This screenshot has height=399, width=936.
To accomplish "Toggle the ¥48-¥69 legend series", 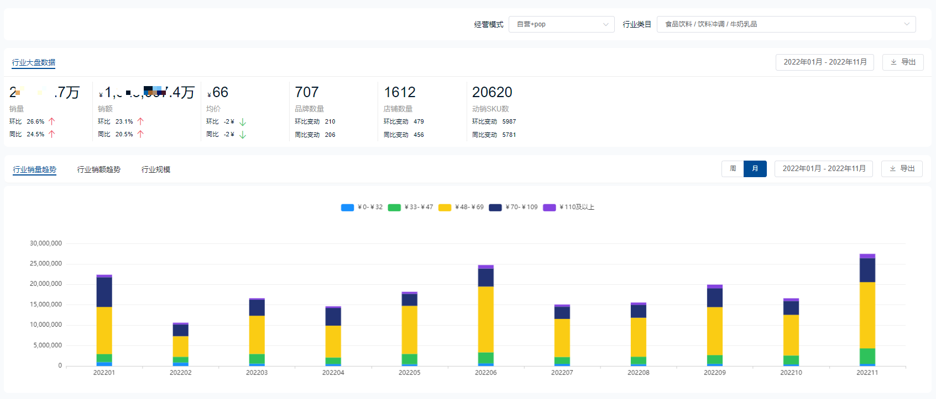I will pos(461,208).
